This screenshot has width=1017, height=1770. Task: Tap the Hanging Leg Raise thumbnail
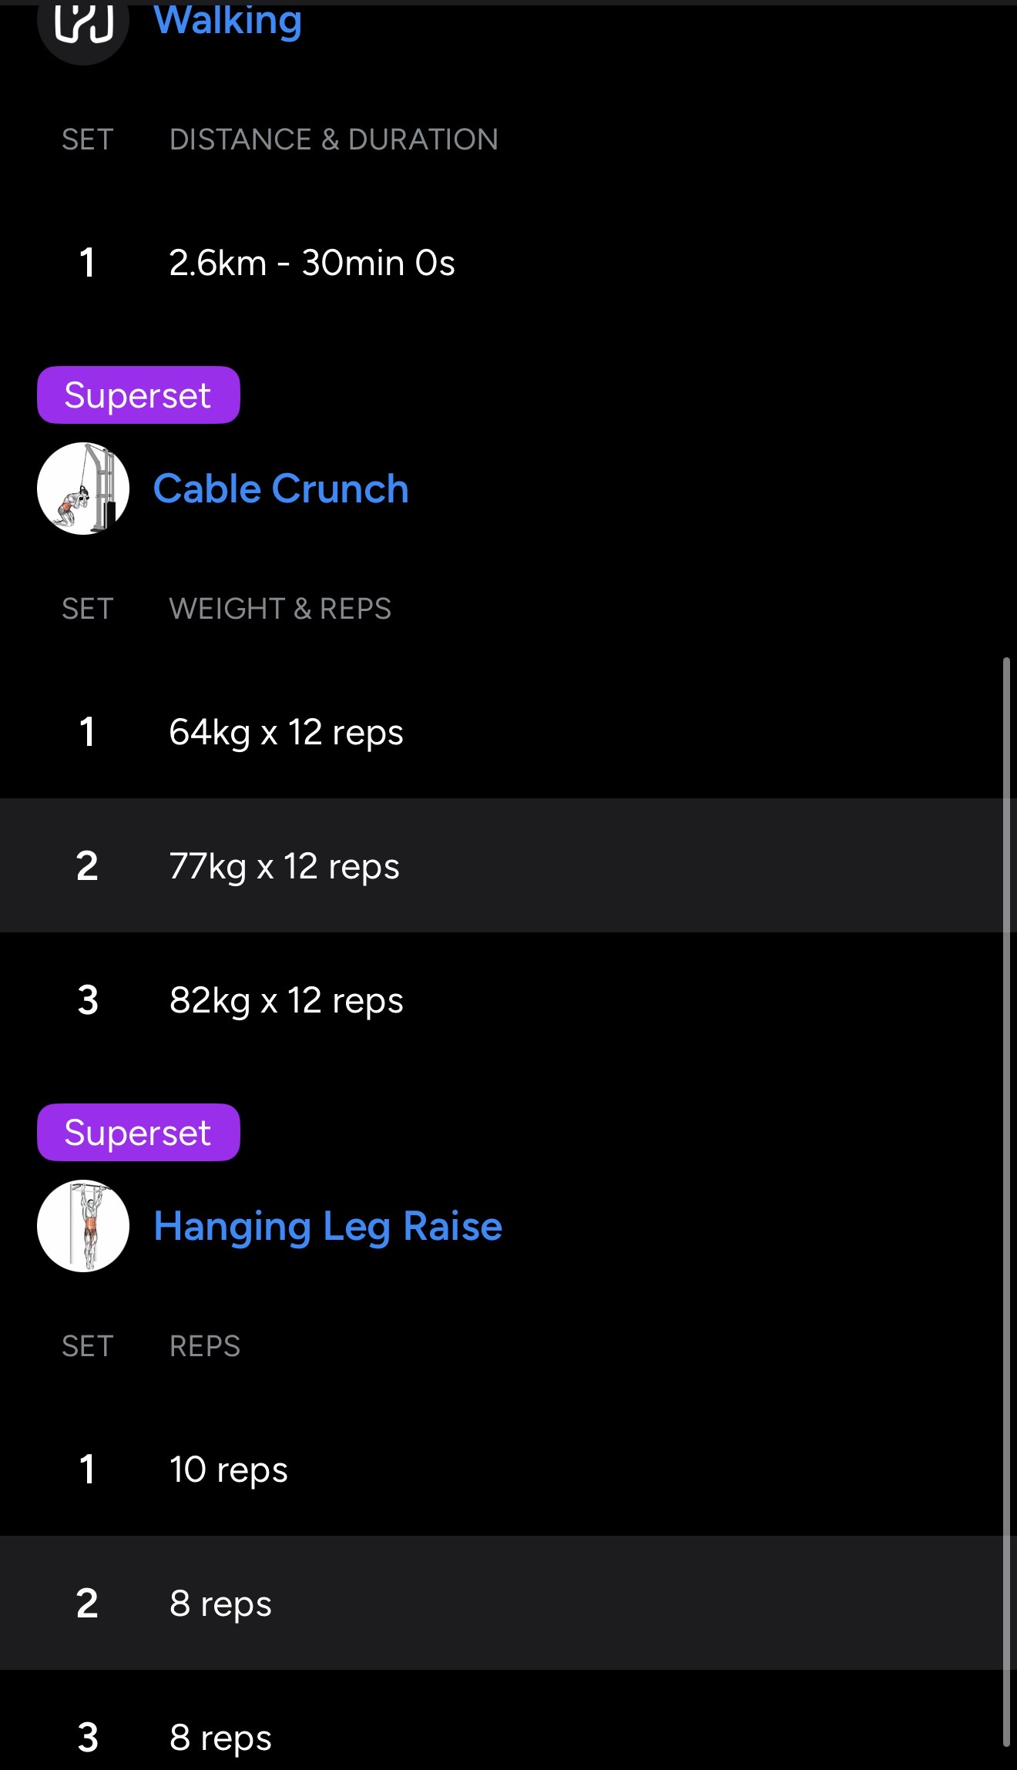click(83, 1226)
